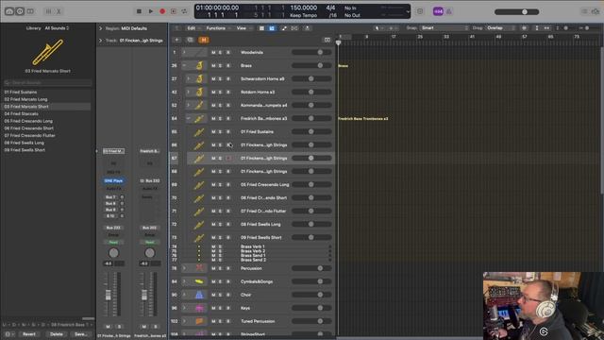Open the Edit menu in tracks area
The width and height of the screenshot is (604, 340).
pyautogui.click(x=192, y=28)
